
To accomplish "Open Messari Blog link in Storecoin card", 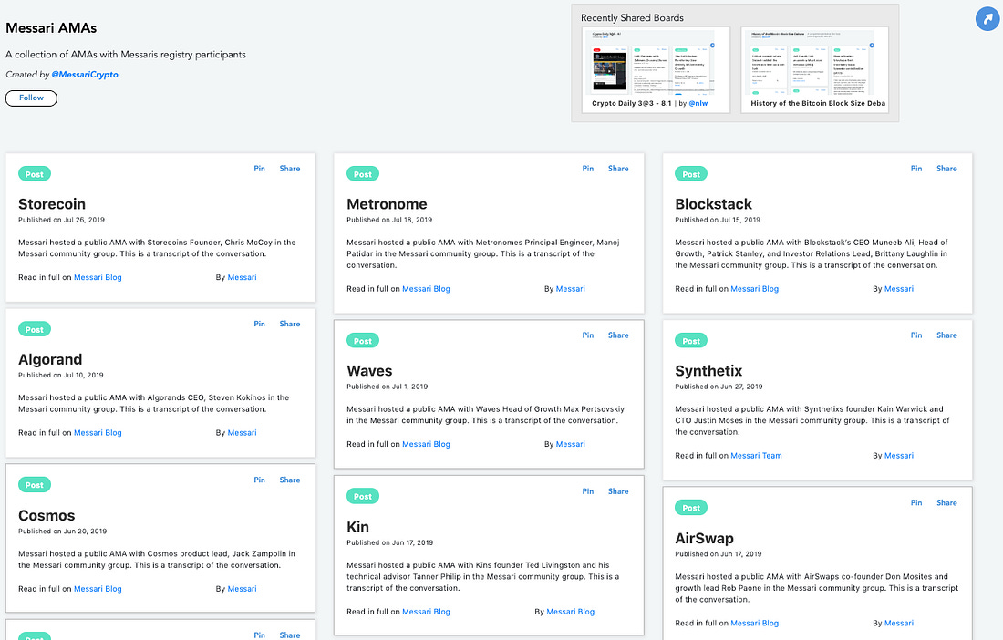I will (98, 277).
